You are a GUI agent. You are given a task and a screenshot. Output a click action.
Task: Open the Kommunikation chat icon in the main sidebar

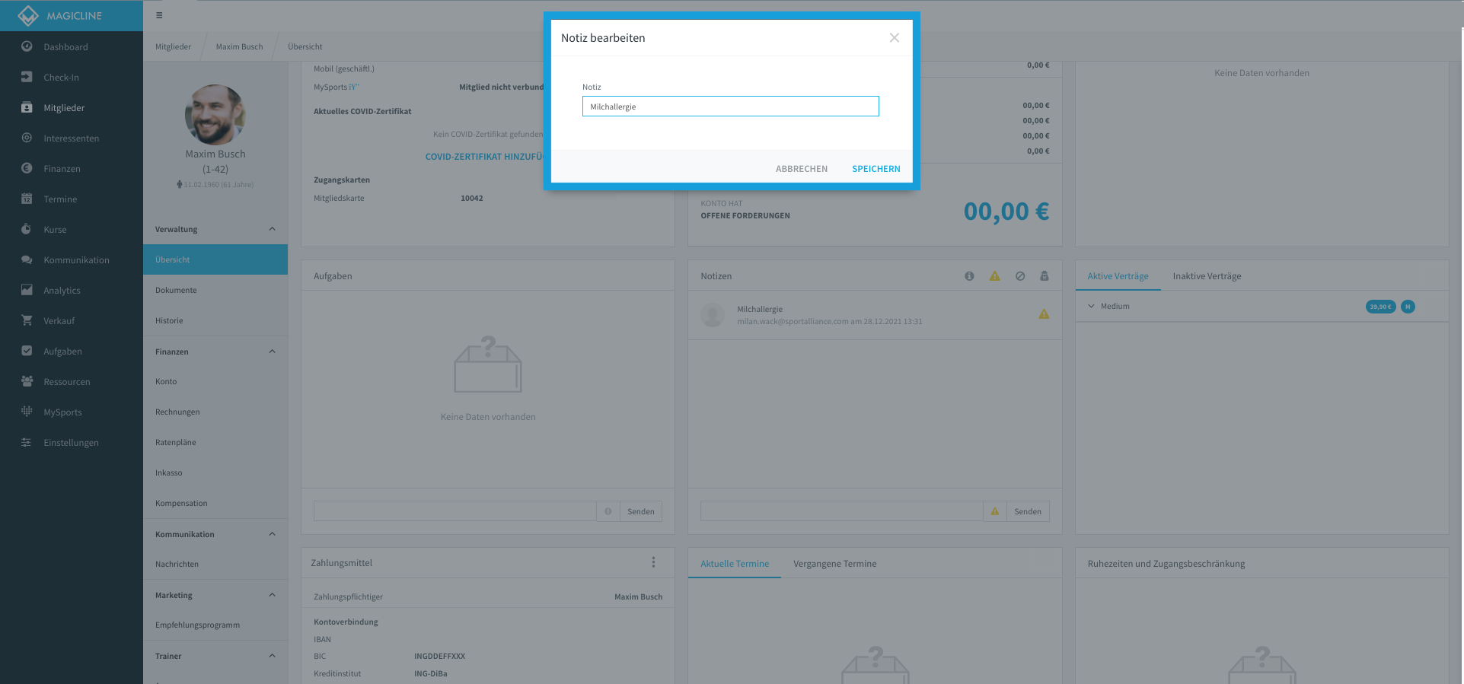(x=27, y=259)
